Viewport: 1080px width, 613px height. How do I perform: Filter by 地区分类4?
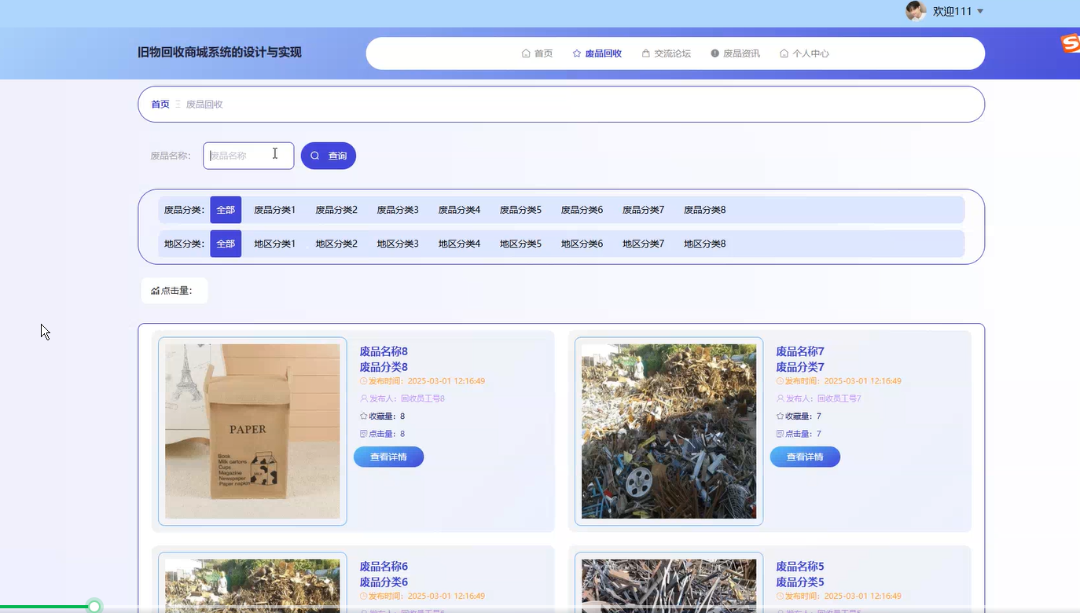[x=459, y=244]
